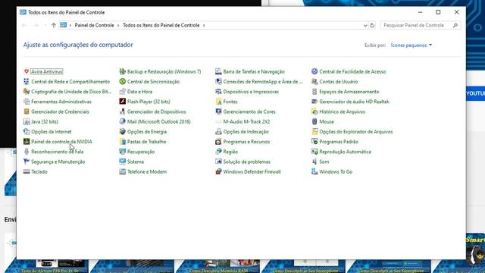Click the Barra de Tarefas e Navegação icon

[218, 71]
